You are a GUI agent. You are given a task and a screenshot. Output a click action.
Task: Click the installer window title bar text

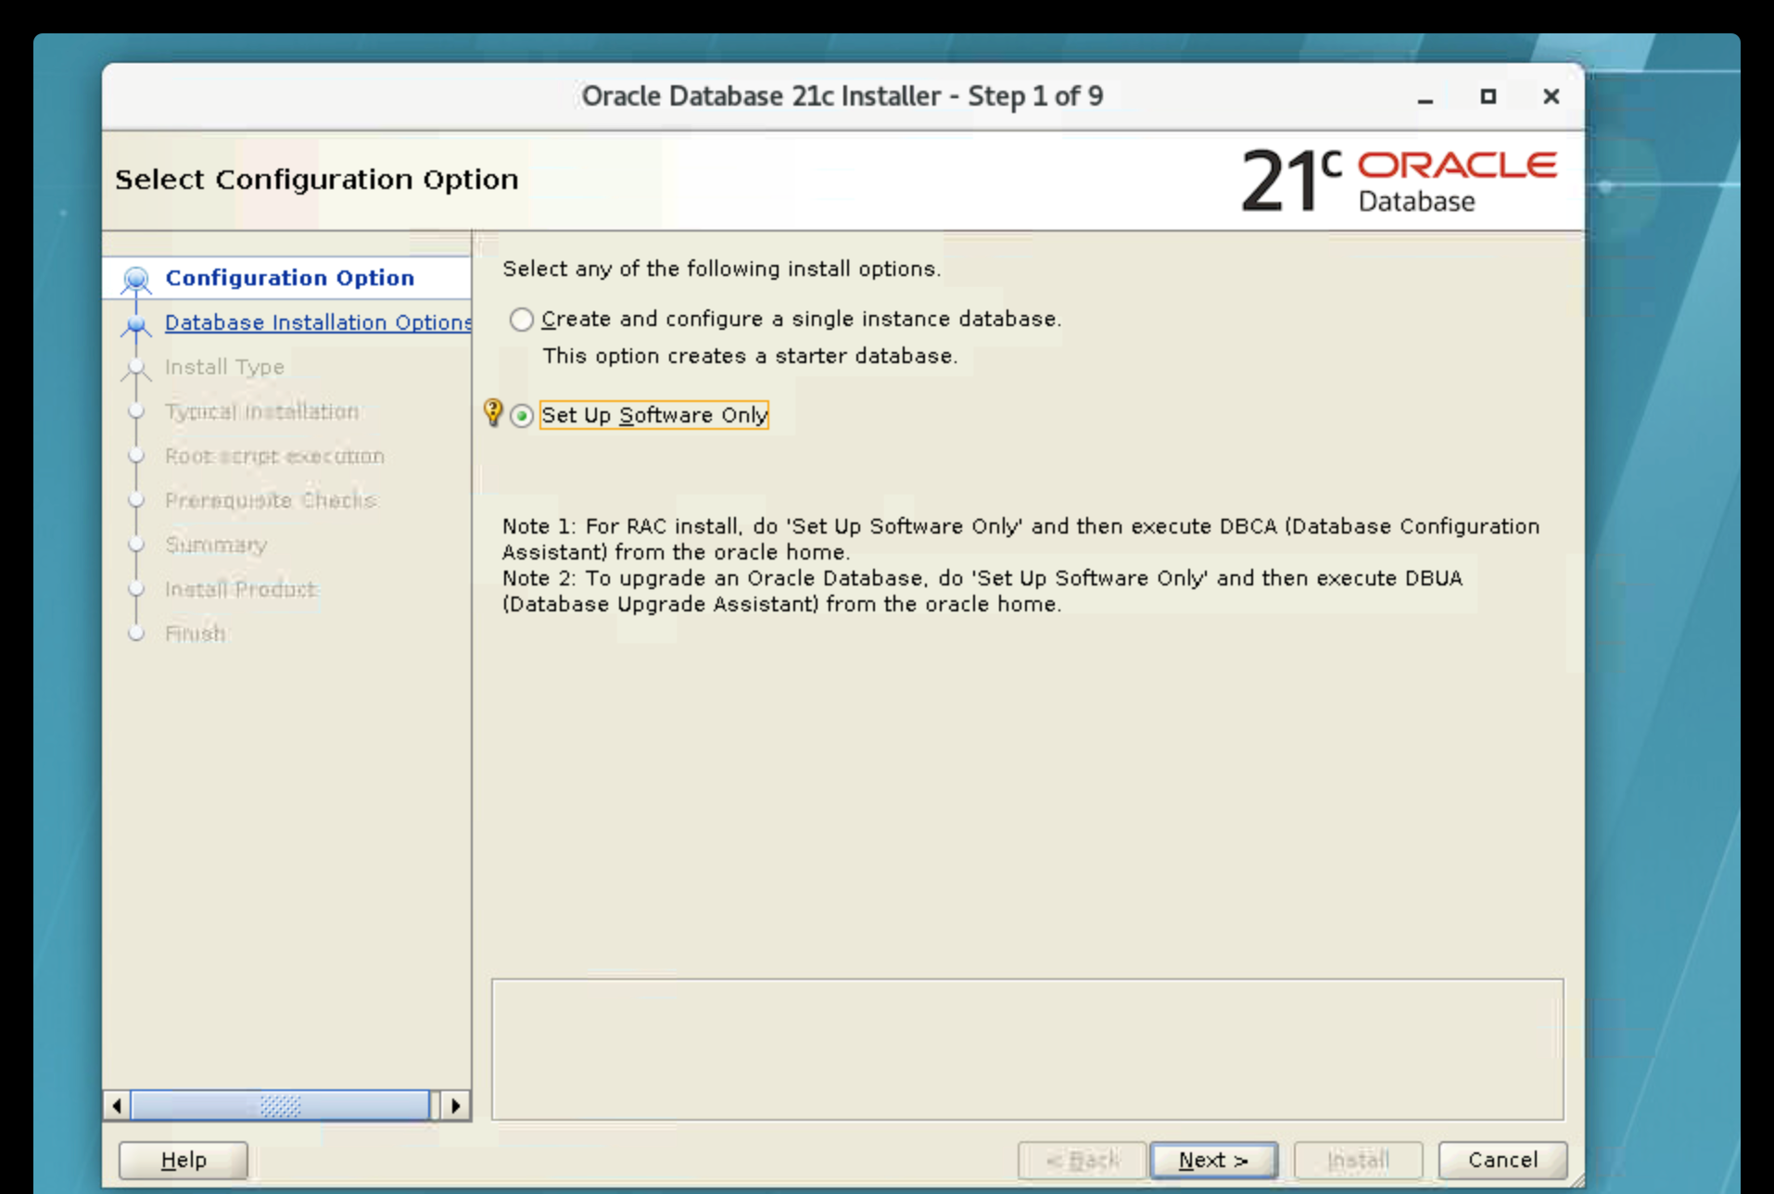point(842,96)
